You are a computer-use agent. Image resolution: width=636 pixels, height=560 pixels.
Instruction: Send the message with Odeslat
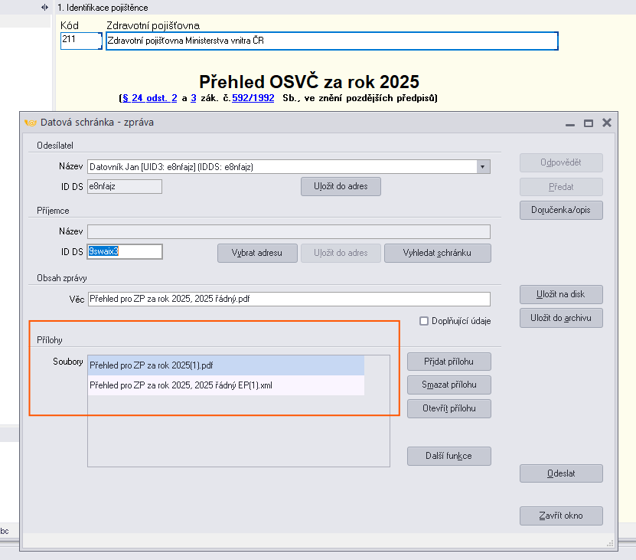561,473
